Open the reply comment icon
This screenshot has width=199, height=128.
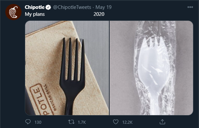[x=28, y=122]
